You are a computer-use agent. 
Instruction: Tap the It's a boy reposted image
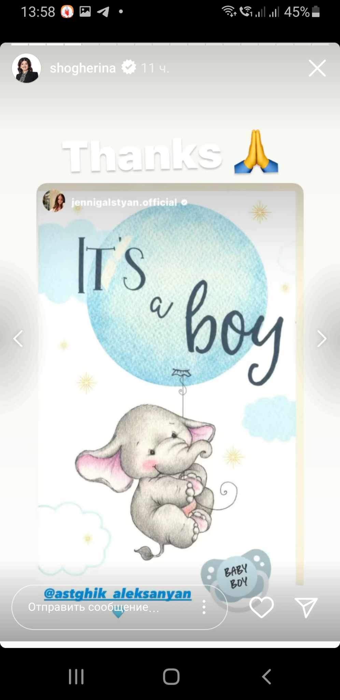170,383
